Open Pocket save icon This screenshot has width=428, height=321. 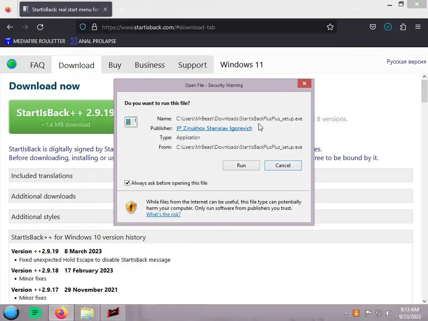(x=372, y=27)
